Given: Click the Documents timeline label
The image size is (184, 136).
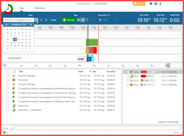Looking at the screenshot, I should [x=14, y=58].
